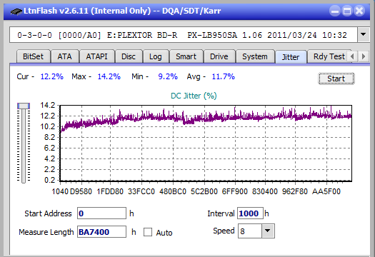Screen dimensions: 375x257
Task: Click the vertical jitter scale slider handle
Action: 24,106
